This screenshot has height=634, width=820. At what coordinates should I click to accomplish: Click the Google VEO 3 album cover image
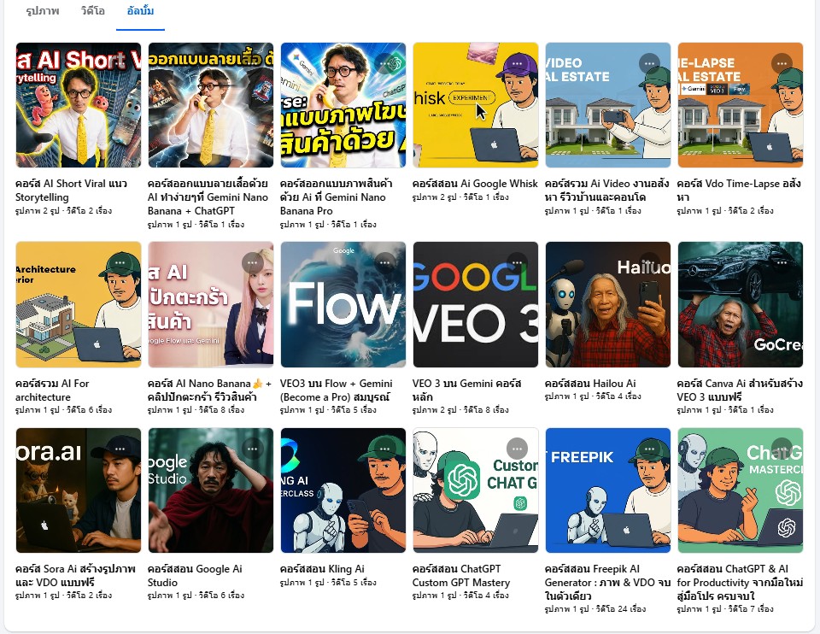[476, 304]
